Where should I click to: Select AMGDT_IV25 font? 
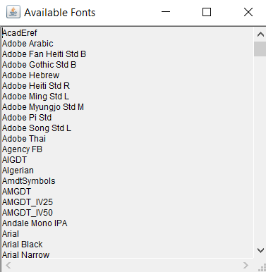pyautogui.click(x=28, y=202)
